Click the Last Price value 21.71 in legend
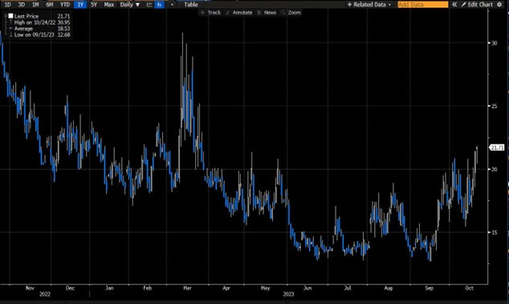The height and width of the screenshot is (304, 509). (x=63, y=16)
